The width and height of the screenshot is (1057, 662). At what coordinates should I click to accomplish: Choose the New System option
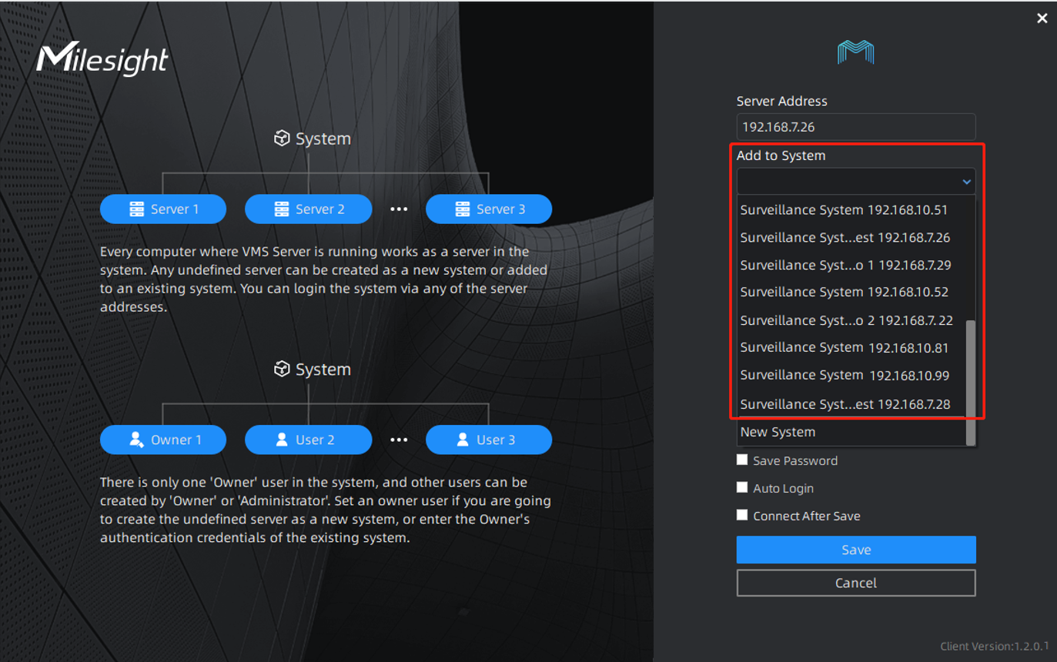pos(851,432)
